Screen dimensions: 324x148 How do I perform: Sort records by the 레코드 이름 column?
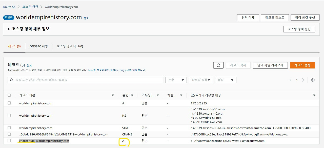pyautogui.click(x=113, y=95)
